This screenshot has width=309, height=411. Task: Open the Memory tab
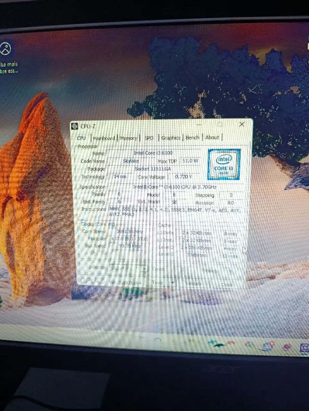tap(129, 138)
